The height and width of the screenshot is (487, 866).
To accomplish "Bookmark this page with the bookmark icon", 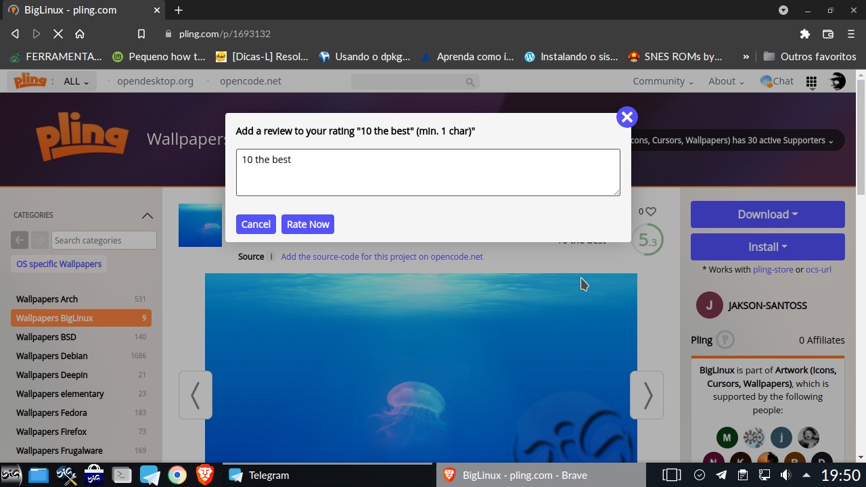I will [x=141, y=34].
